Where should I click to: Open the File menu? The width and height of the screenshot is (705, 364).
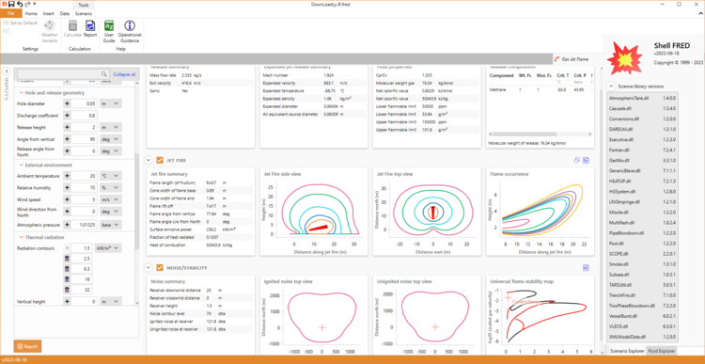click(11, 13)
